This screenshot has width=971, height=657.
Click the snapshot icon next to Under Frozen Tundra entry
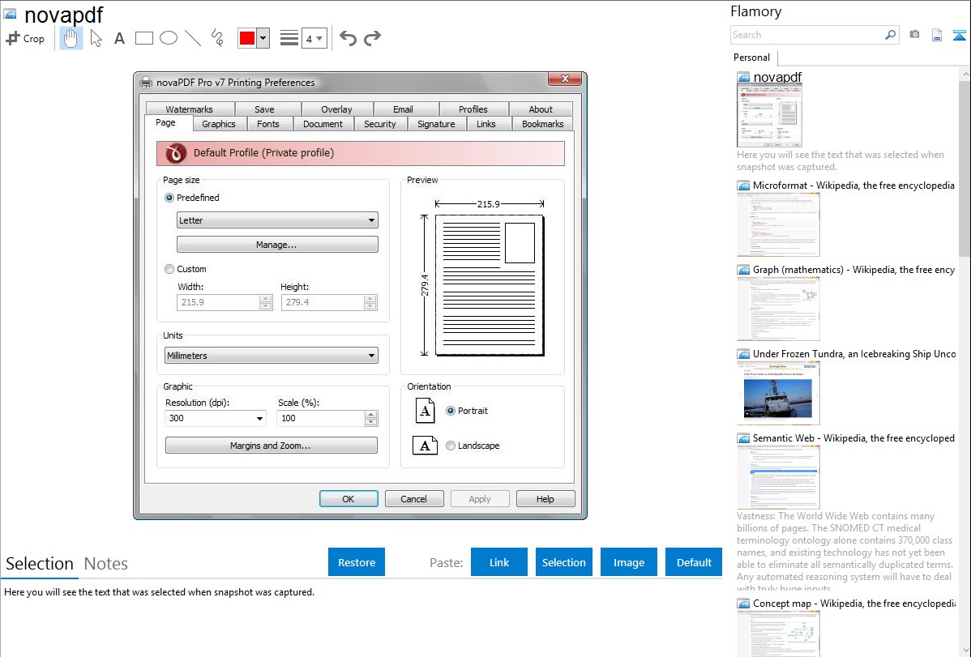point(743,354)
